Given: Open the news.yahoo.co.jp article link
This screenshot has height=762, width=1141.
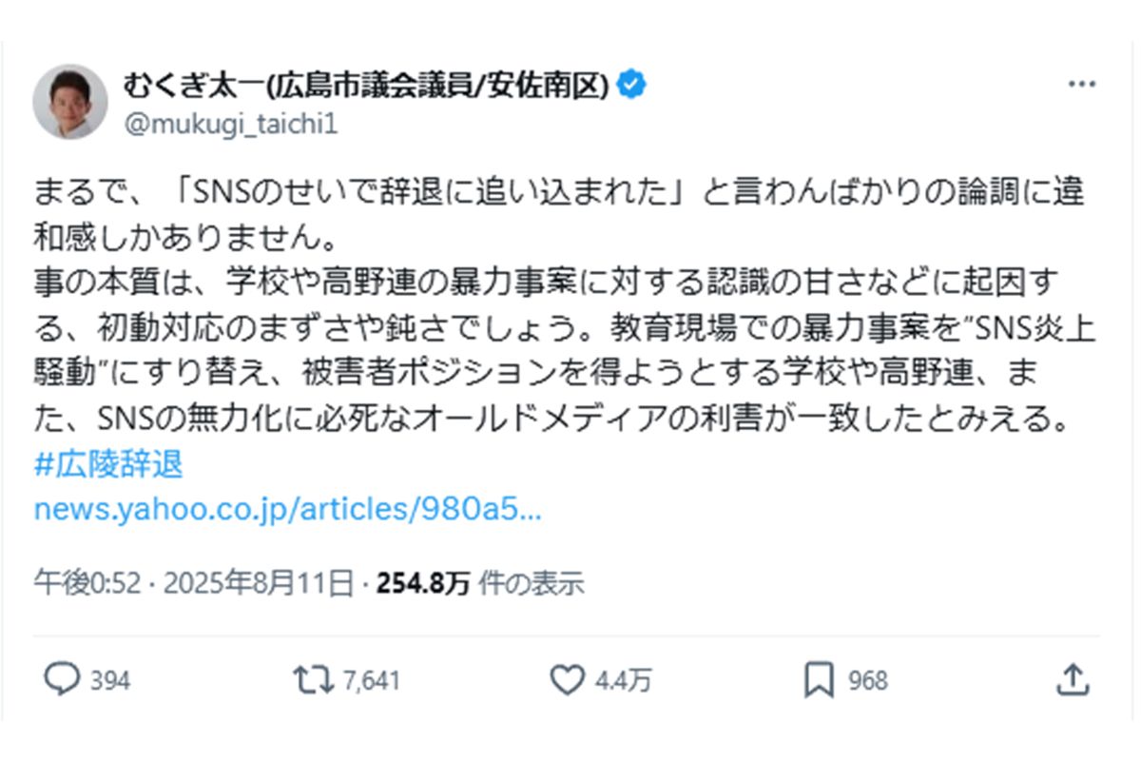Looking at the screenshot, I should (x=288, y=510).
